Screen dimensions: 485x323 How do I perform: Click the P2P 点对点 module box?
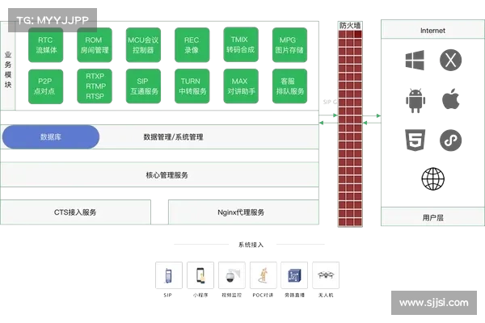[46, 86]
